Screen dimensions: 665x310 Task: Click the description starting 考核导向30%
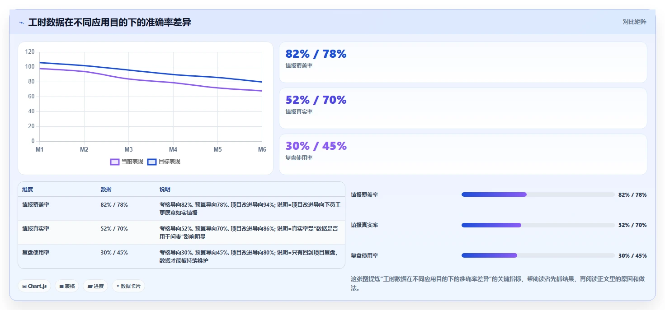point(249,256)
